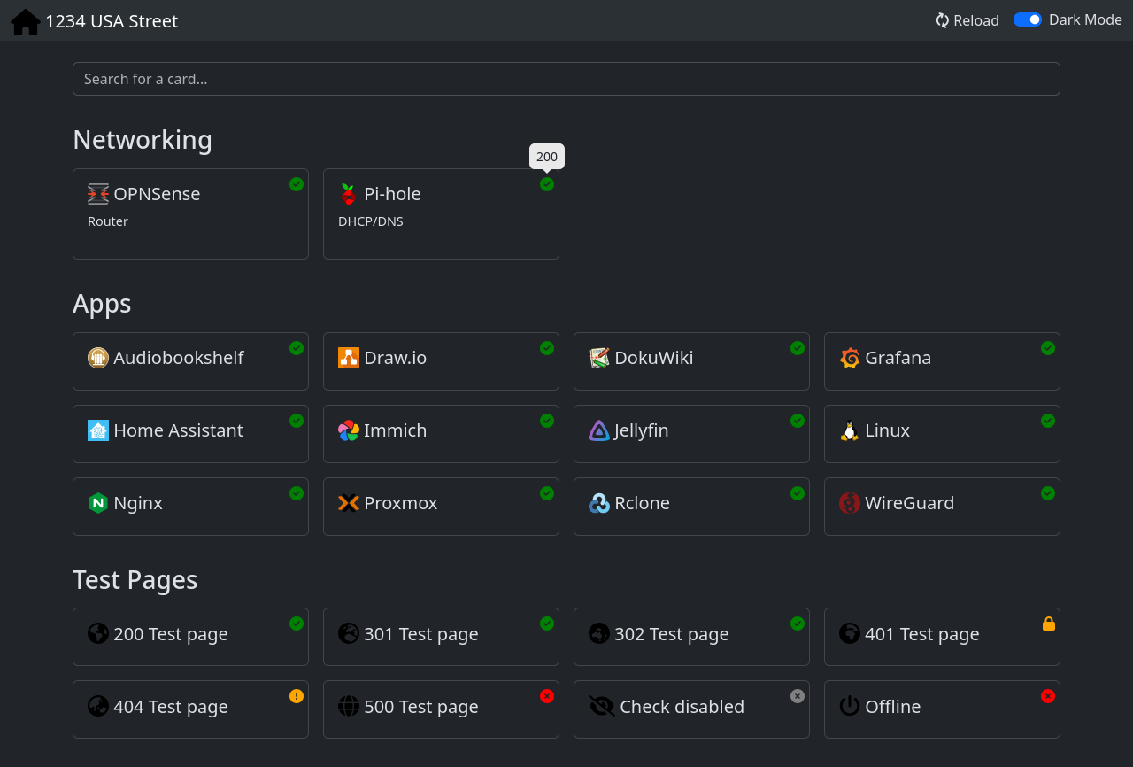
Task: Open the Offline card
Action: click(x=942, y=709)
